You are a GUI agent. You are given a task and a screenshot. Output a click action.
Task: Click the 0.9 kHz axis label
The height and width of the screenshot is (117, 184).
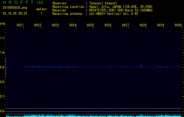[x=2, y=67]
